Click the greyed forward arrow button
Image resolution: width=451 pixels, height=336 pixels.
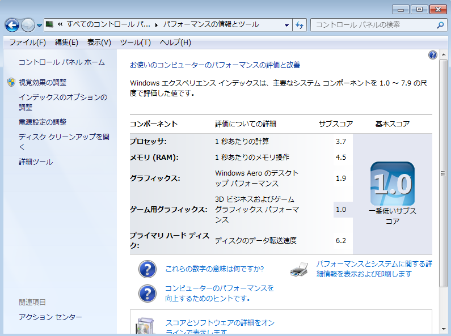28,25
